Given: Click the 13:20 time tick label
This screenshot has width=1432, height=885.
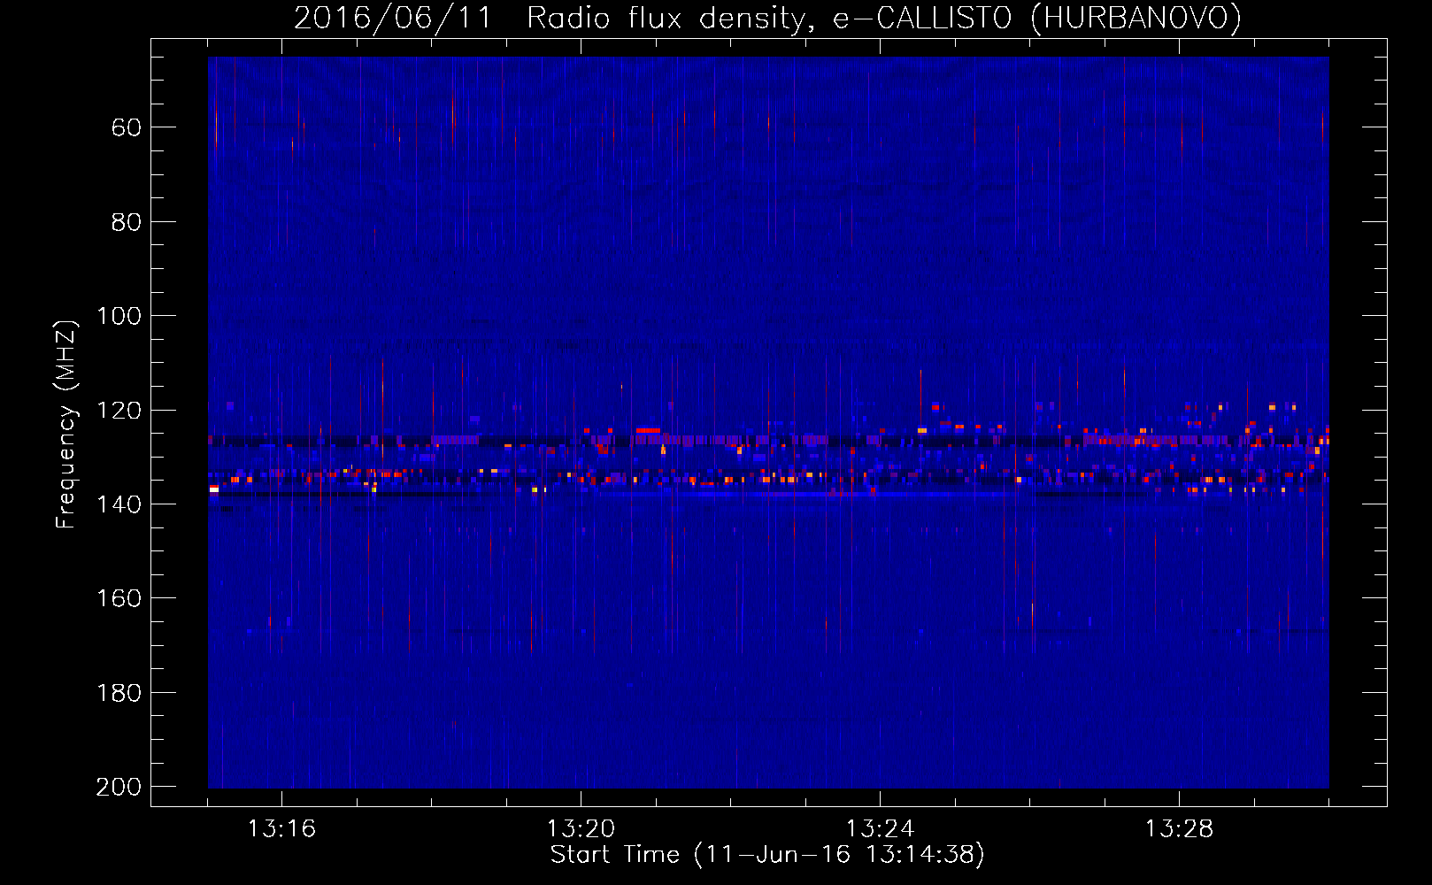Looking at the screenshot, I should click(x=581, y=829).
